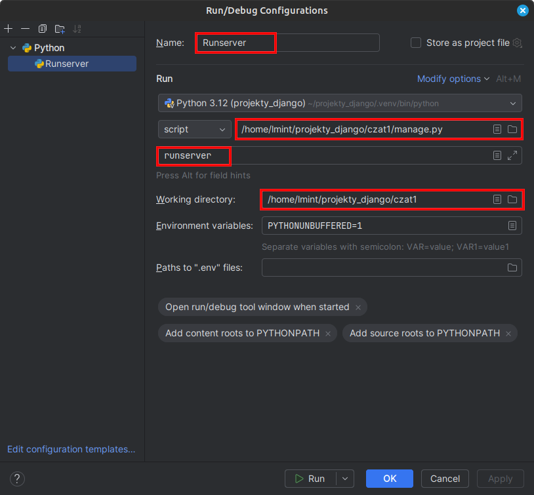Open the Modify options menu
This screenshot has width=534, height=495.
(x=453, y=79)
